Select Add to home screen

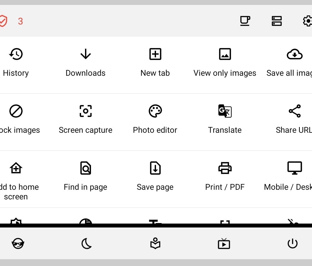(16, 168)
